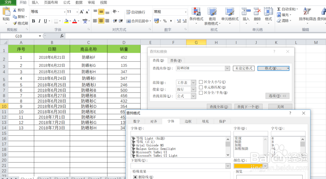
Task: Increase font size with larger A
Action: (82, 12)
